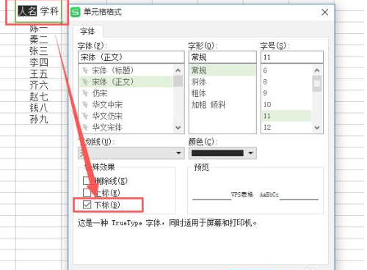
Task: Enable the 删除线 strikethrough checkbox
Action: (87, 181)
